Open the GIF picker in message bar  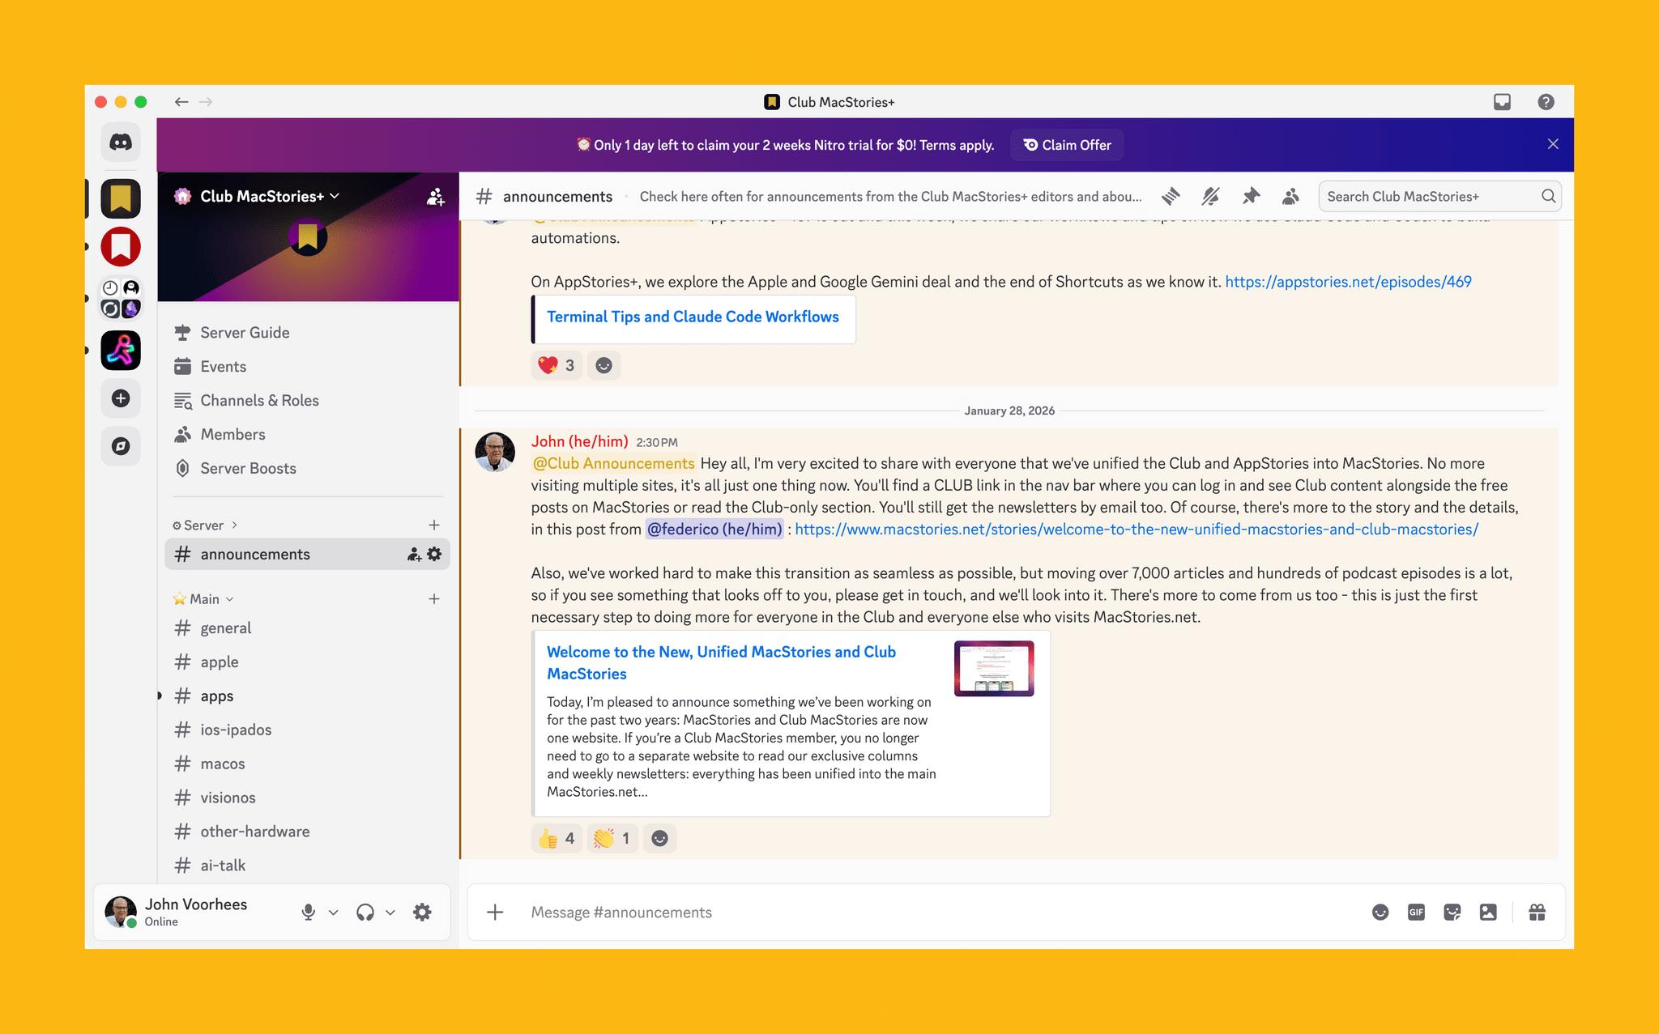click(1416, 913)
